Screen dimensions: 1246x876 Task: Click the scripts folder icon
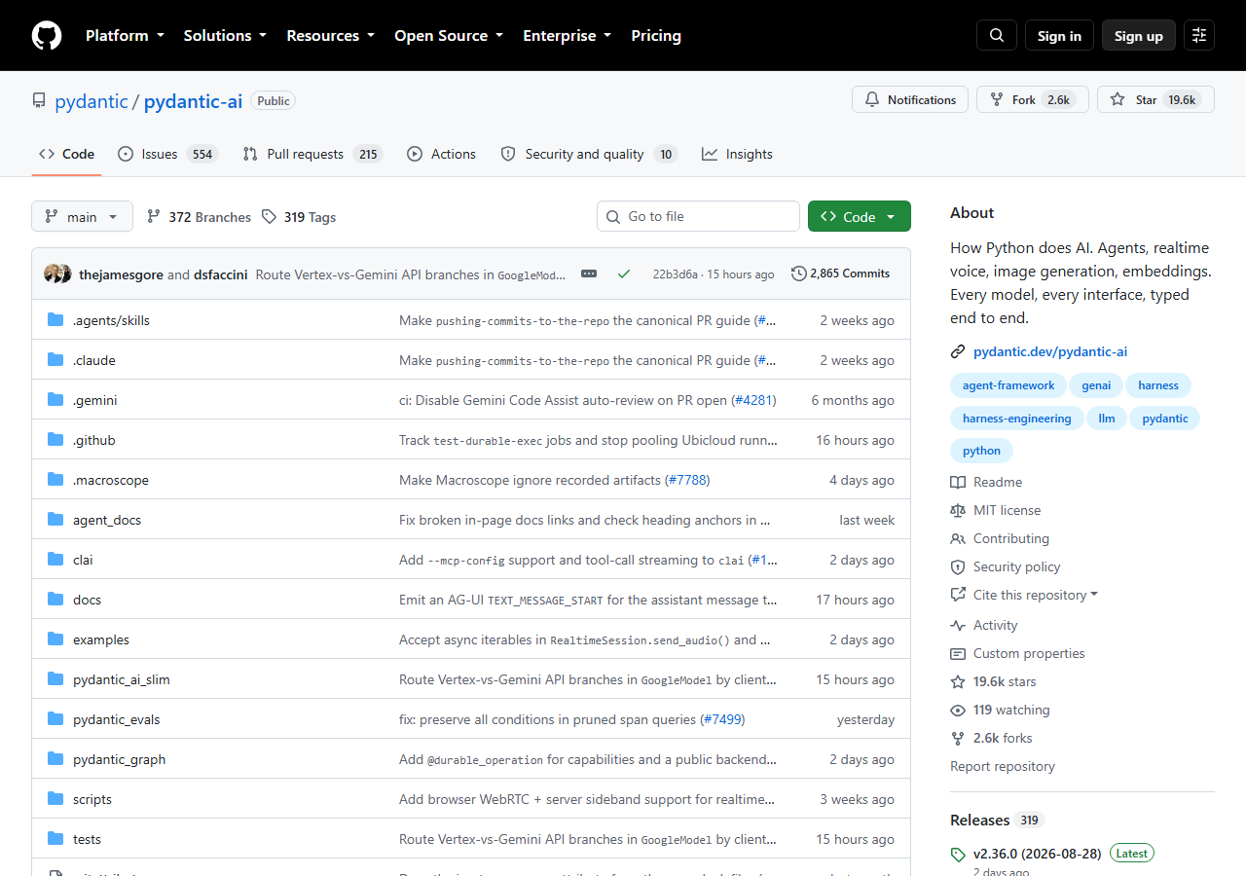[x=55, y=799]
